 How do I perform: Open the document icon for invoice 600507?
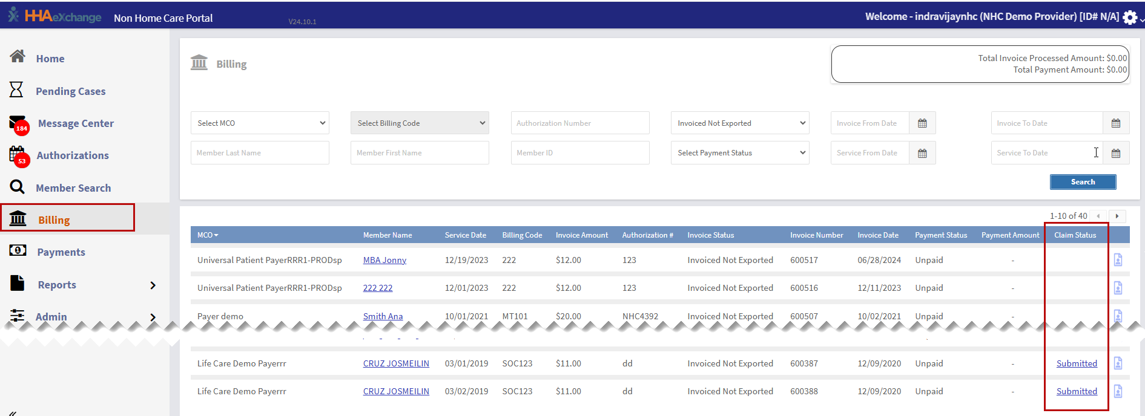1118,315
